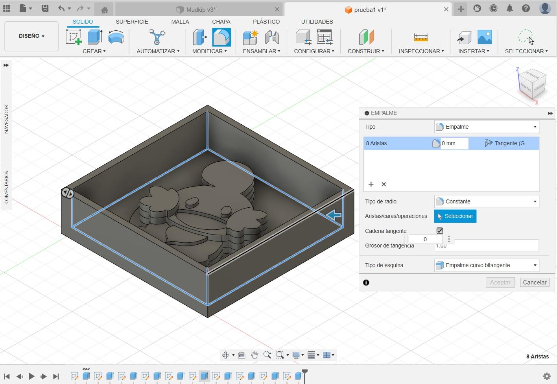
Task: Open the notifications bell
Action: (x=509, y=8)
